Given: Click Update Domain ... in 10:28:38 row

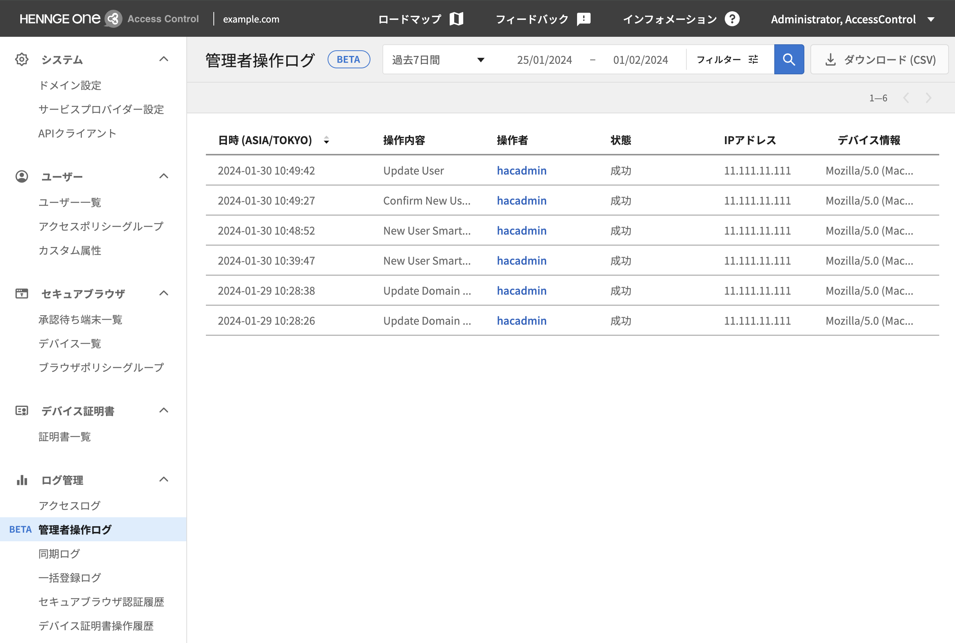Looking at the screenshot, I should tap(427, 291).
